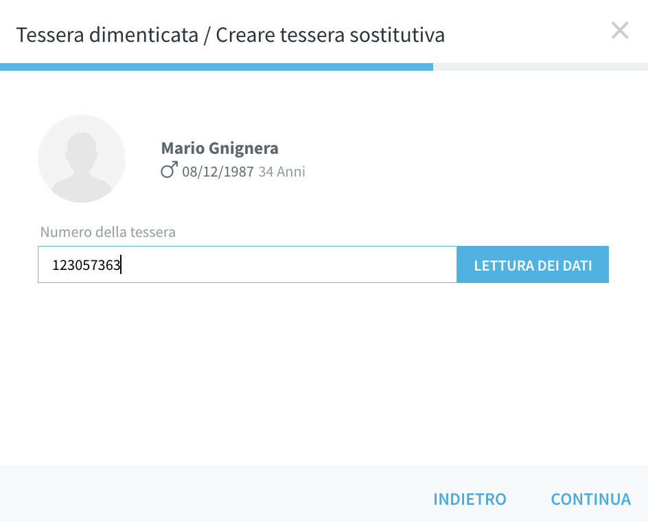The image size is (648, 522).
Task: Click the male gender symbol icon
Action: pyautogui.click(x=170, y=170)
